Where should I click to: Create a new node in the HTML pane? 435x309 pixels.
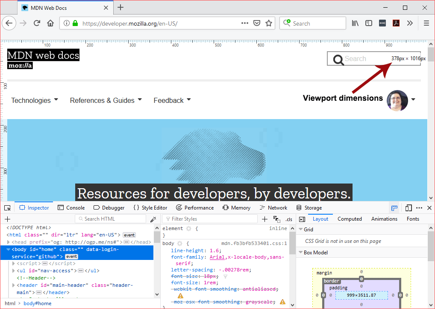click(7, 219)
